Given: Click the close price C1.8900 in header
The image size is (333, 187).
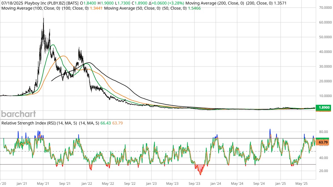Looking at the screenshot, I should click(139, 3).
